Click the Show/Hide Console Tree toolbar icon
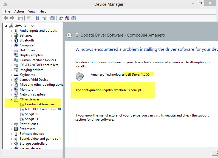 pyautogui.click(x=21, y=18)
